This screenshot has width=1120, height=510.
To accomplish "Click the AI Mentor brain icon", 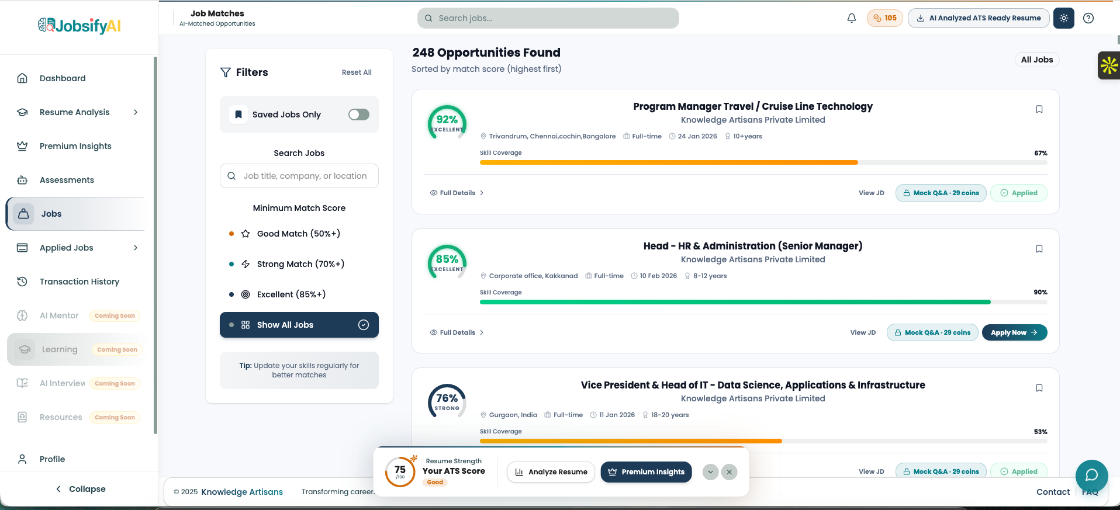I will pyautogui.click(x=22, y=315).
